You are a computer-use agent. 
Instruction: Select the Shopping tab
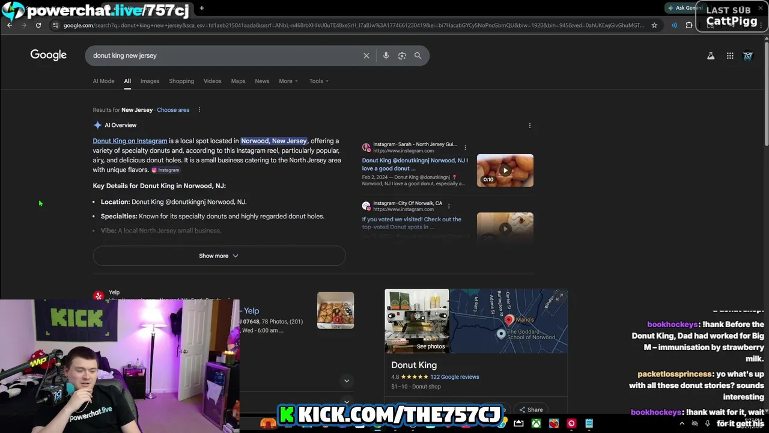[x=181, y=81]
